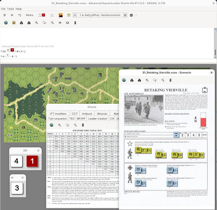Click blue turn marker counter on record chart
Viewport: 217px width, 210px height.
point(176,135)
